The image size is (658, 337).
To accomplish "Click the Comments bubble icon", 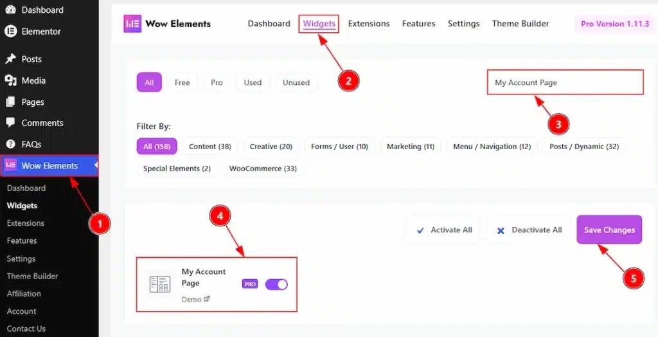I will (x=10, y=123).
